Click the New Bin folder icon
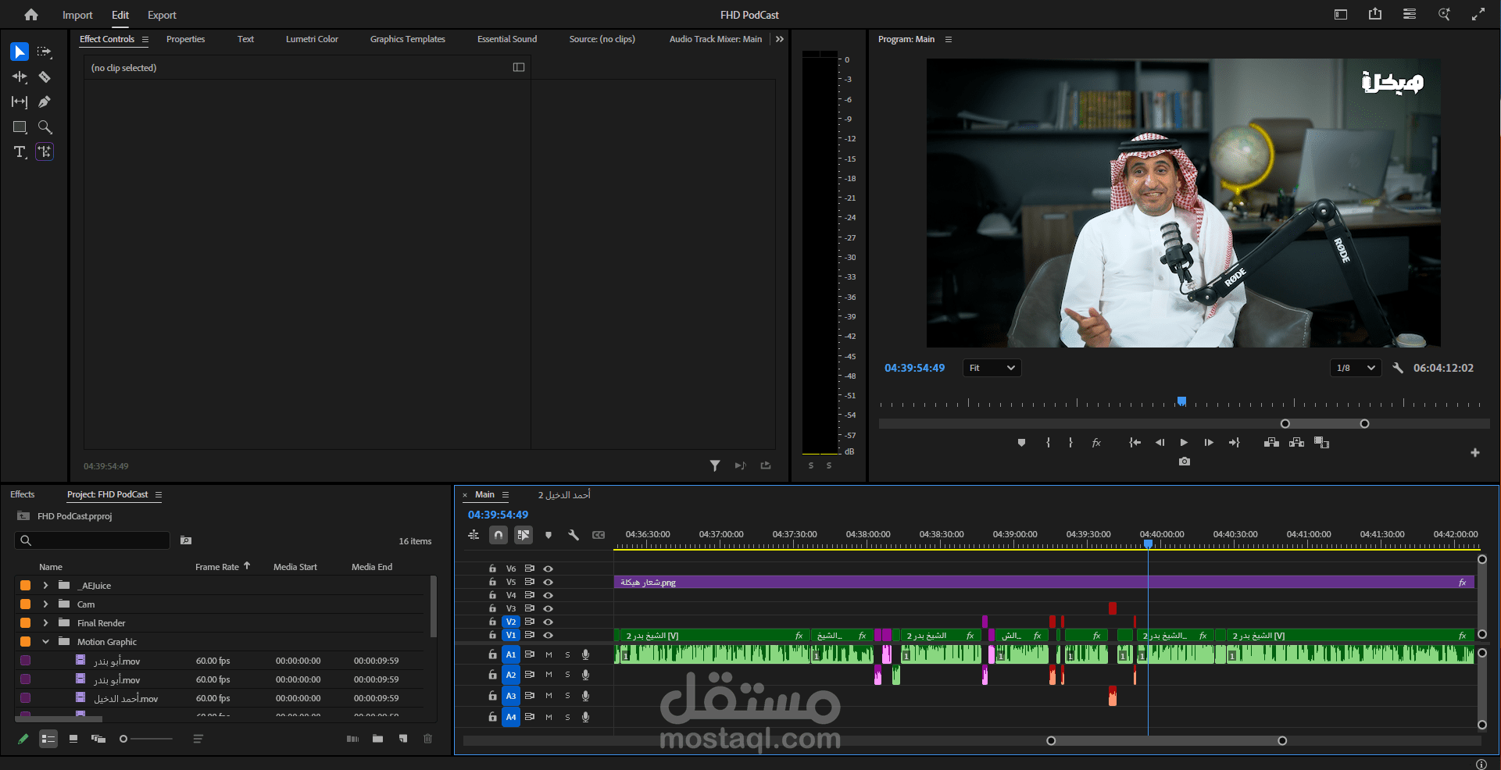1501x770 pixels. point(378,739)
